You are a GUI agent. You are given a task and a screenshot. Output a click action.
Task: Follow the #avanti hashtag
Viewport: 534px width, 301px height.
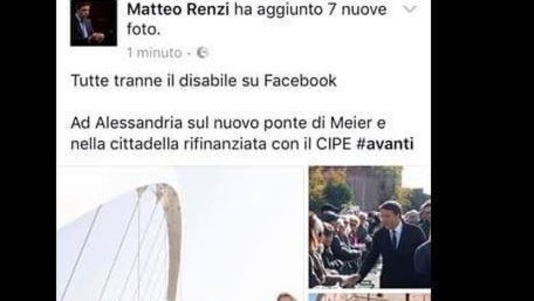point(384,144)
